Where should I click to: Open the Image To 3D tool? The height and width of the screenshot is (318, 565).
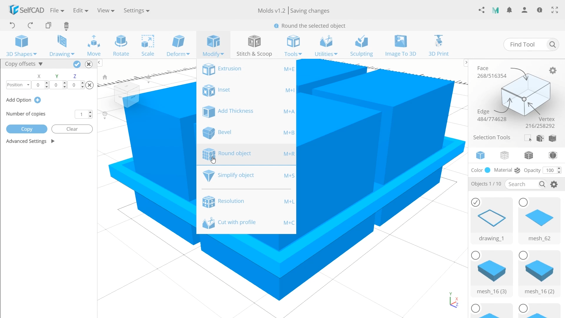click(401, 46)
